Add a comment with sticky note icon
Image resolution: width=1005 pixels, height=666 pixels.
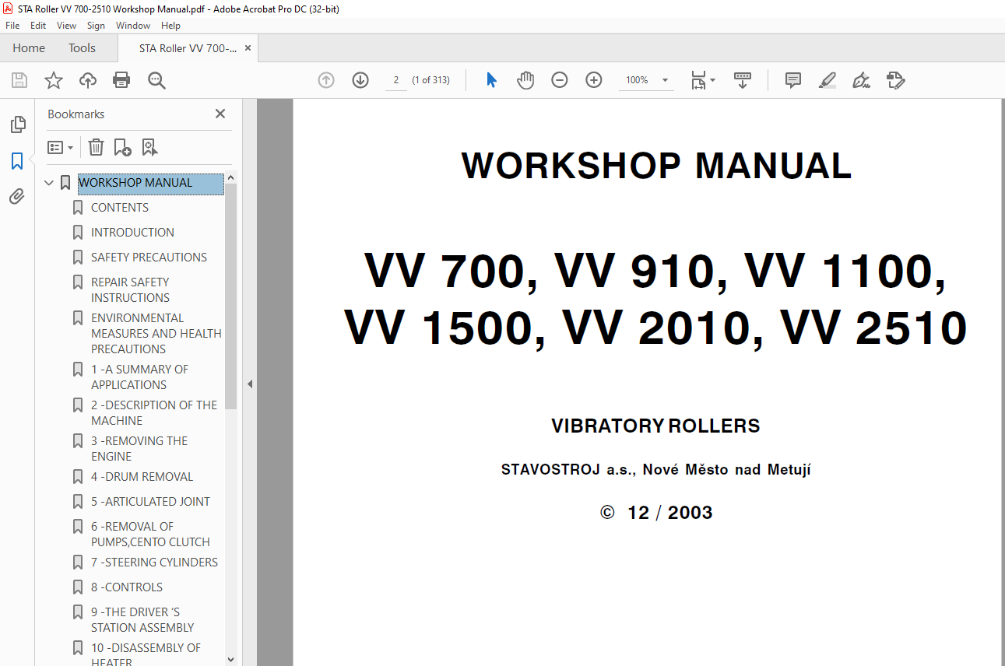pos(793,80)
